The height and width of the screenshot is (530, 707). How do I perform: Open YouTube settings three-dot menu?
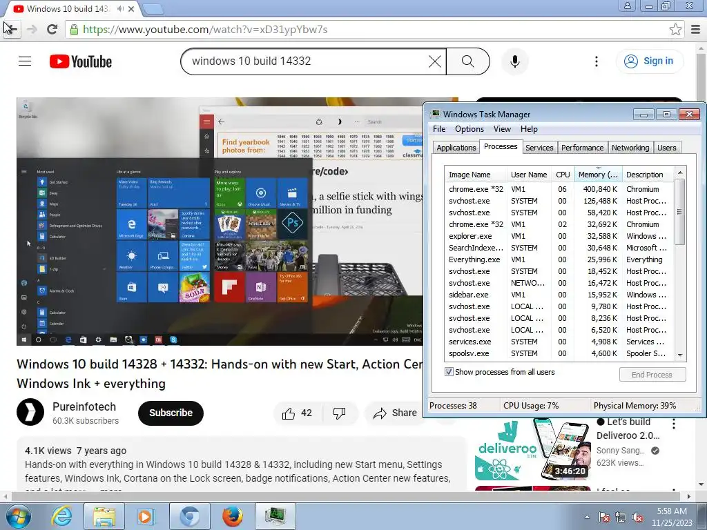pyautogui.click(x=596, y=61)
